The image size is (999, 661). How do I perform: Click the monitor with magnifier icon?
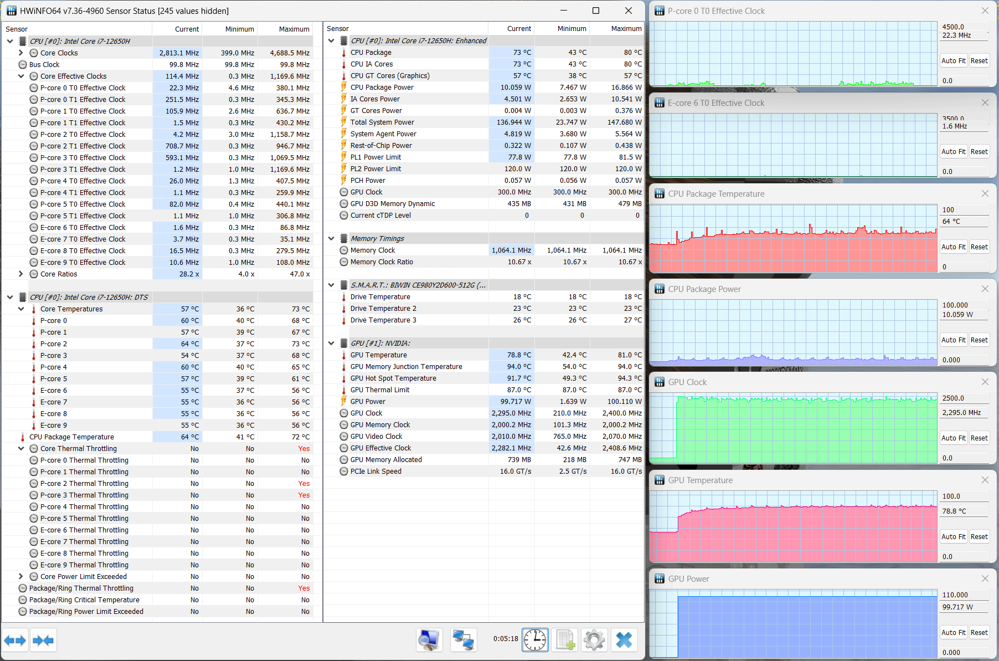(x=429, y=640)
